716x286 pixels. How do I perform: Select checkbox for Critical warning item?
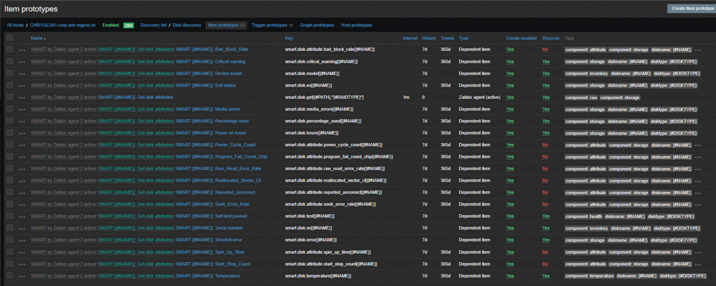coord(9,61)
